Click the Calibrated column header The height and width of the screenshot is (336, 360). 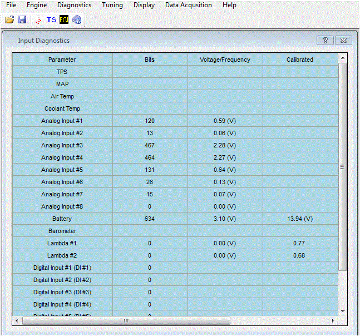(x=300, y=60)
